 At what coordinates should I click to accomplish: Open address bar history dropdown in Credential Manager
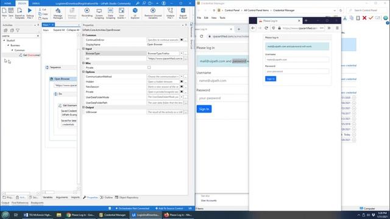pyautogui.click(x=335, y=10)
